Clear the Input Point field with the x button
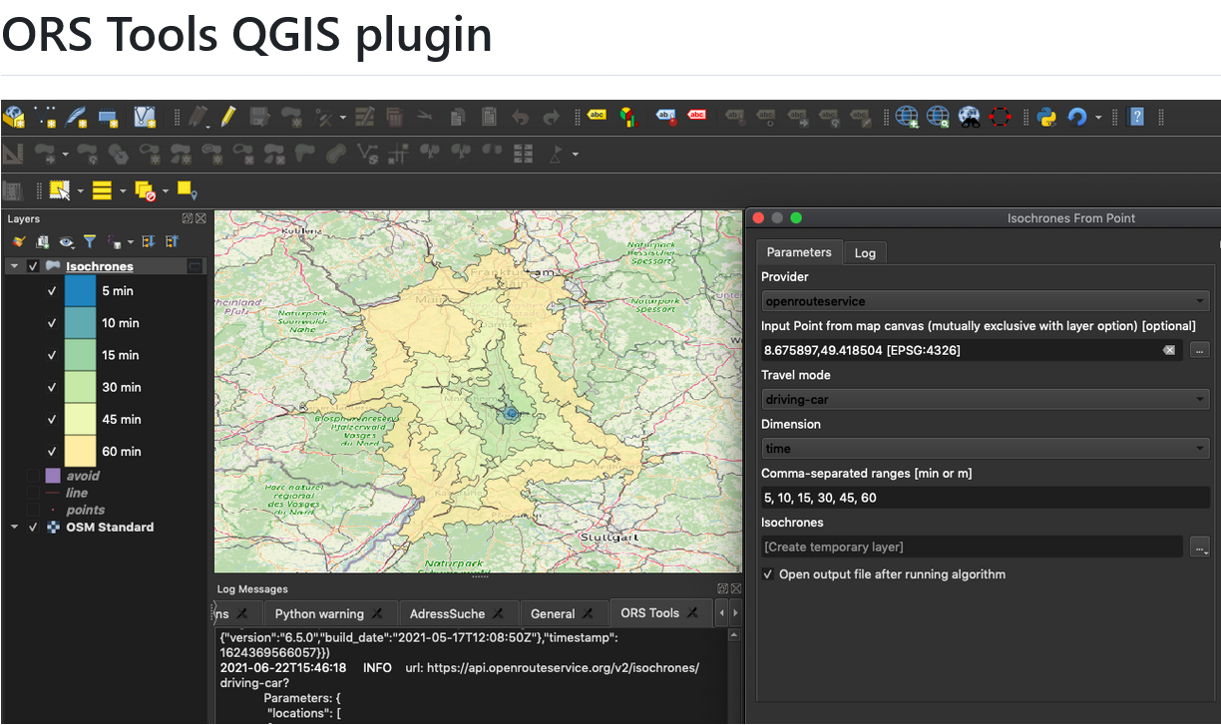This screenshot has width=1221, height=725. click(x=1169, y=349)
